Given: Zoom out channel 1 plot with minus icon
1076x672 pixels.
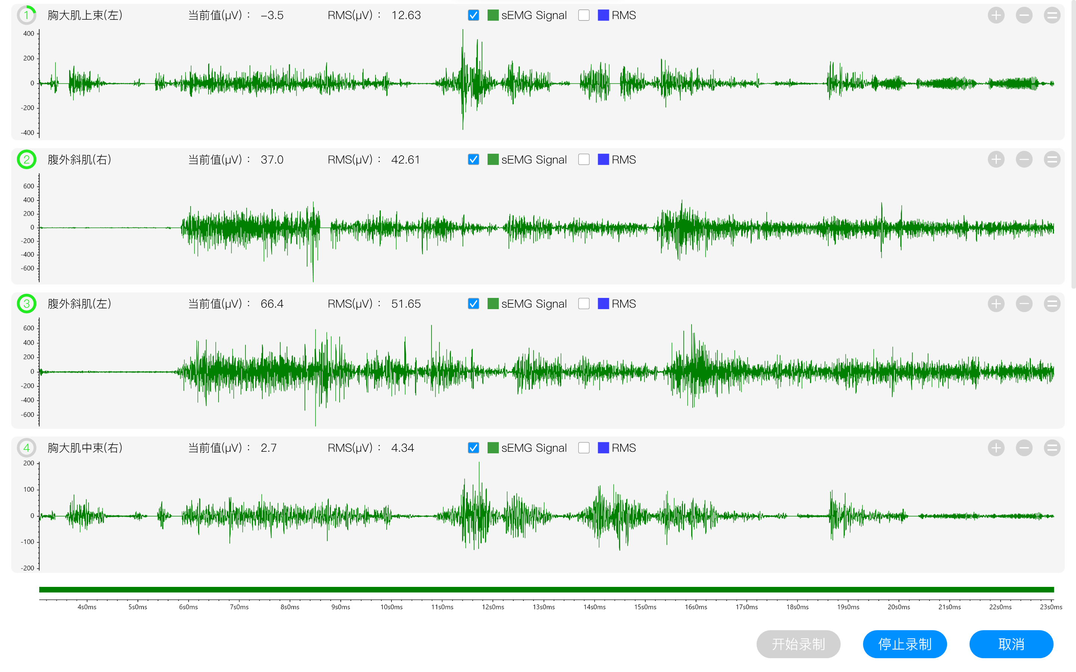Looking at the screenshot, I should (1024, 15).
